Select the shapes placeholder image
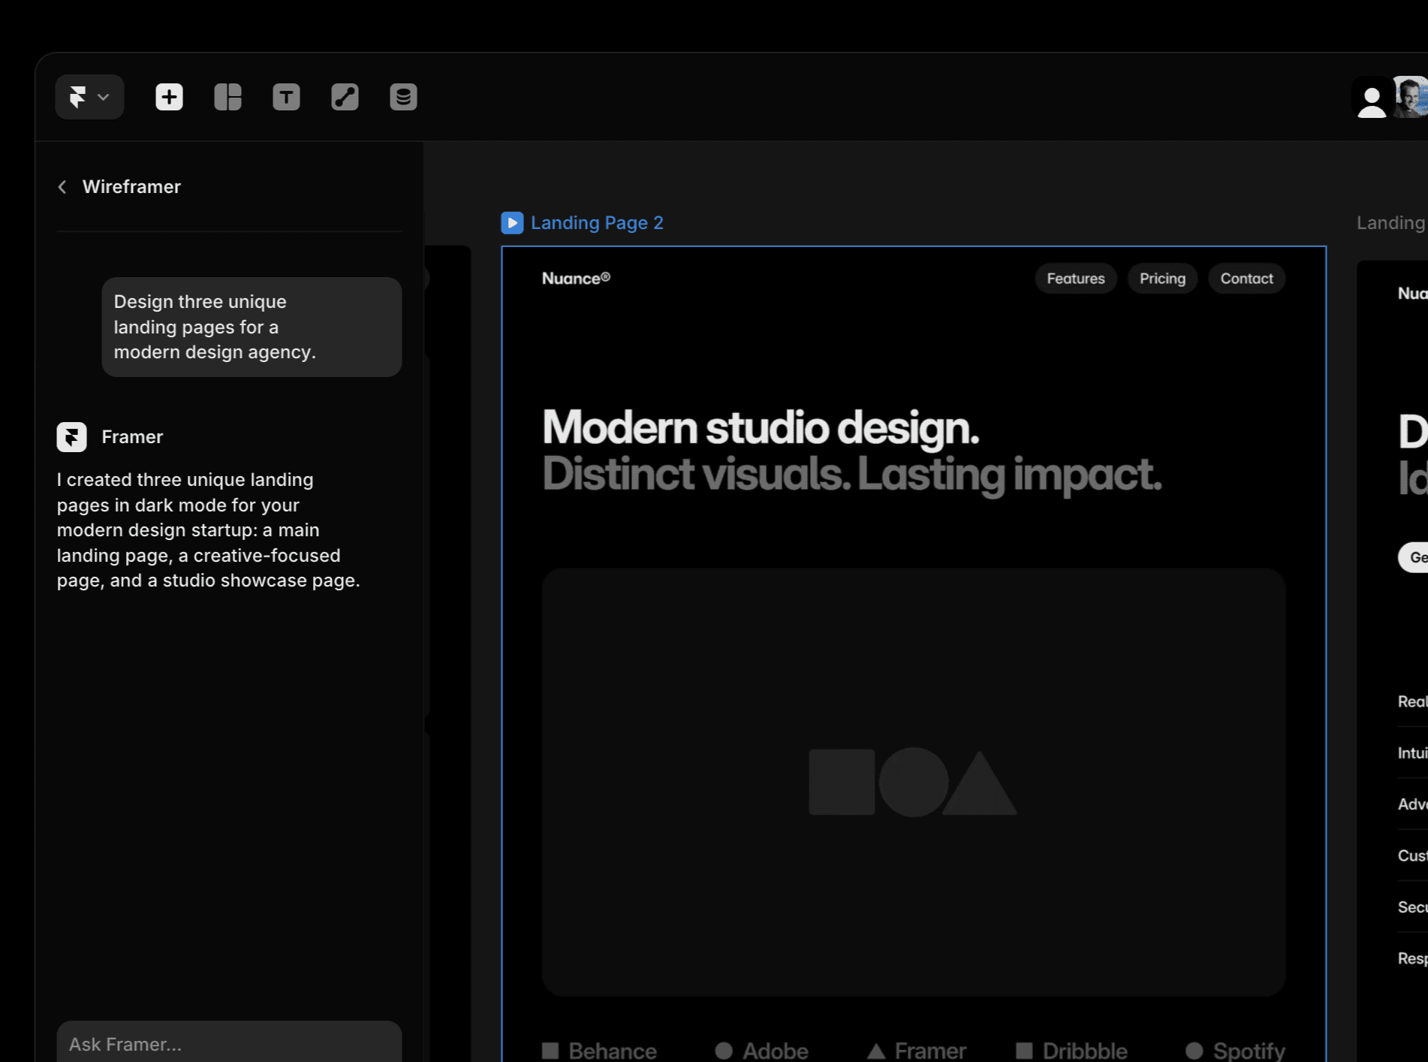1428x1062 pixels. (914, 782)
